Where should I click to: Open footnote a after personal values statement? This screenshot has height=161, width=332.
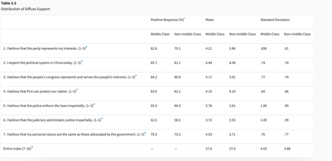tap(145, 133)
